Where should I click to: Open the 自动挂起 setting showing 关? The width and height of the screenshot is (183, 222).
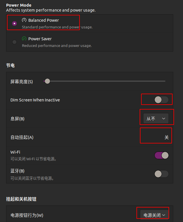click(167, 137)
